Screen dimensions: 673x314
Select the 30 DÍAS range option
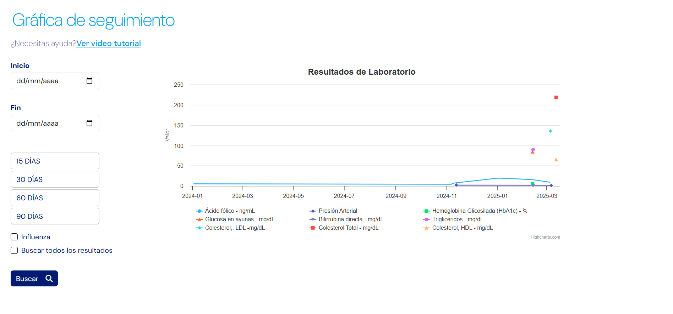[x=55, y=179]
